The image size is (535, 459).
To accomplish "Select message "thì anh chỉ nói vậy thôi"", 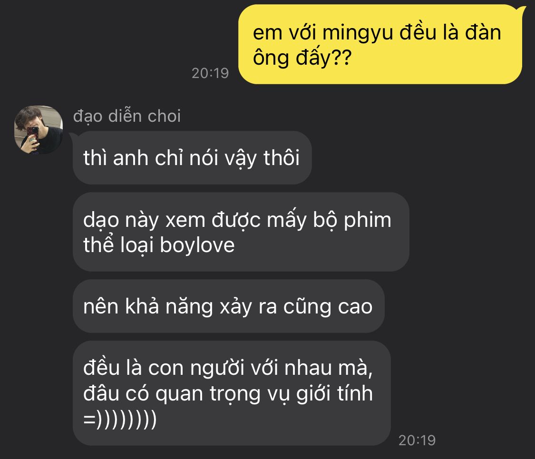I will point(192,158).
